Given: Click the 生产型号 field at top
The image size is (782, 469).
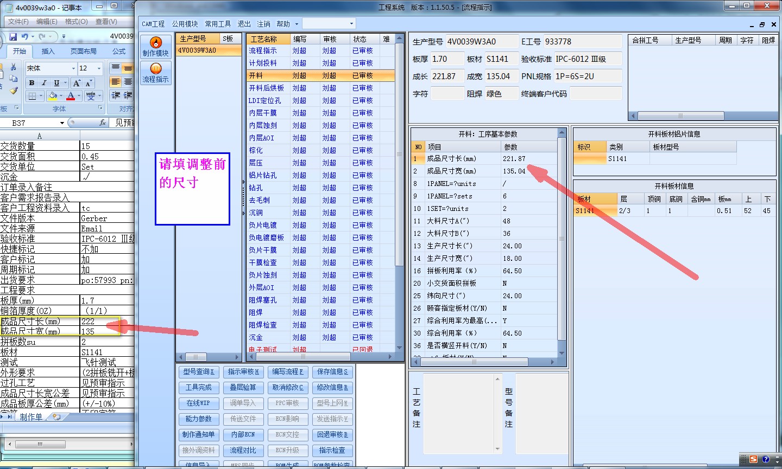Looking at the screenshot, I should (482, 42).
